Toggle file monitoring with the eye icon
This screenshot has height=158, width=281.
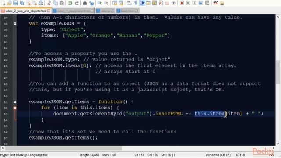(173, 3)
